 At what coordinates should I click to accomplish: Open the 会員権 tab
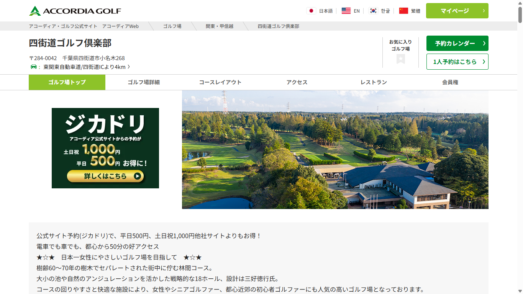click(450, 82)
